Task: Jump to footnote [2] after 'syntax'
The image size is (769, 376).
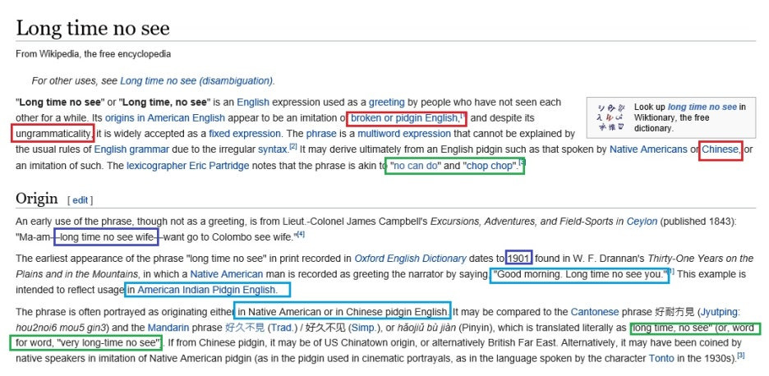Action: 292,147
